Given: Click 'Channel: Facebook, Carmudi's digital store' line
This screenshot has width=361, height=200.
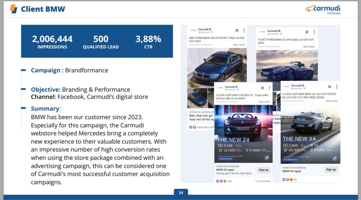Looking at the screenshot, I should click(x=89, y=97).
